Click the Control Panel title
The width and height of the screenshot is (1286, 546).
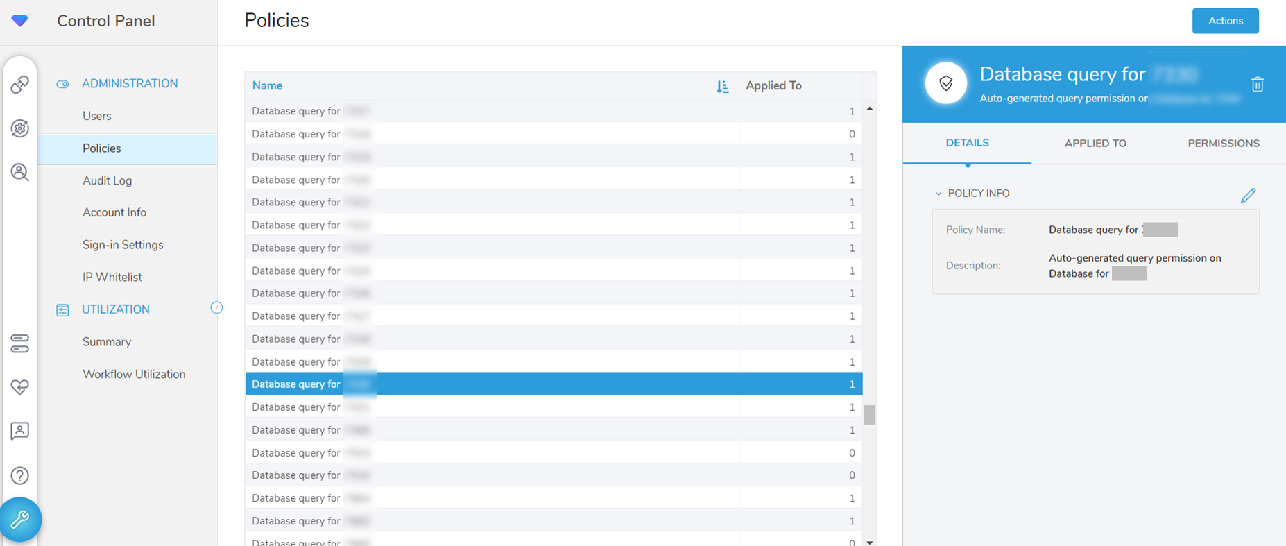pos(106,21)
